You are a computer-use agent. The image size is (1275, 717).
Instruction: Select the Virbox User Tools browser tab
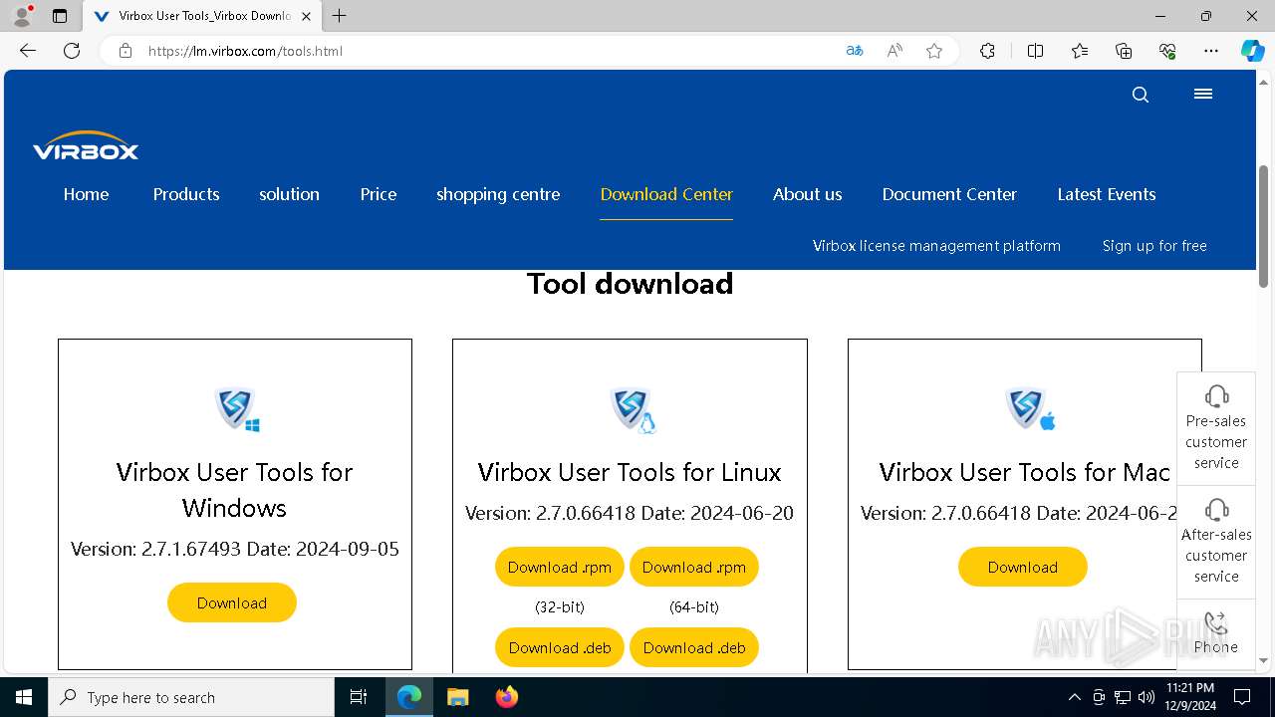(x=202, y=16)
